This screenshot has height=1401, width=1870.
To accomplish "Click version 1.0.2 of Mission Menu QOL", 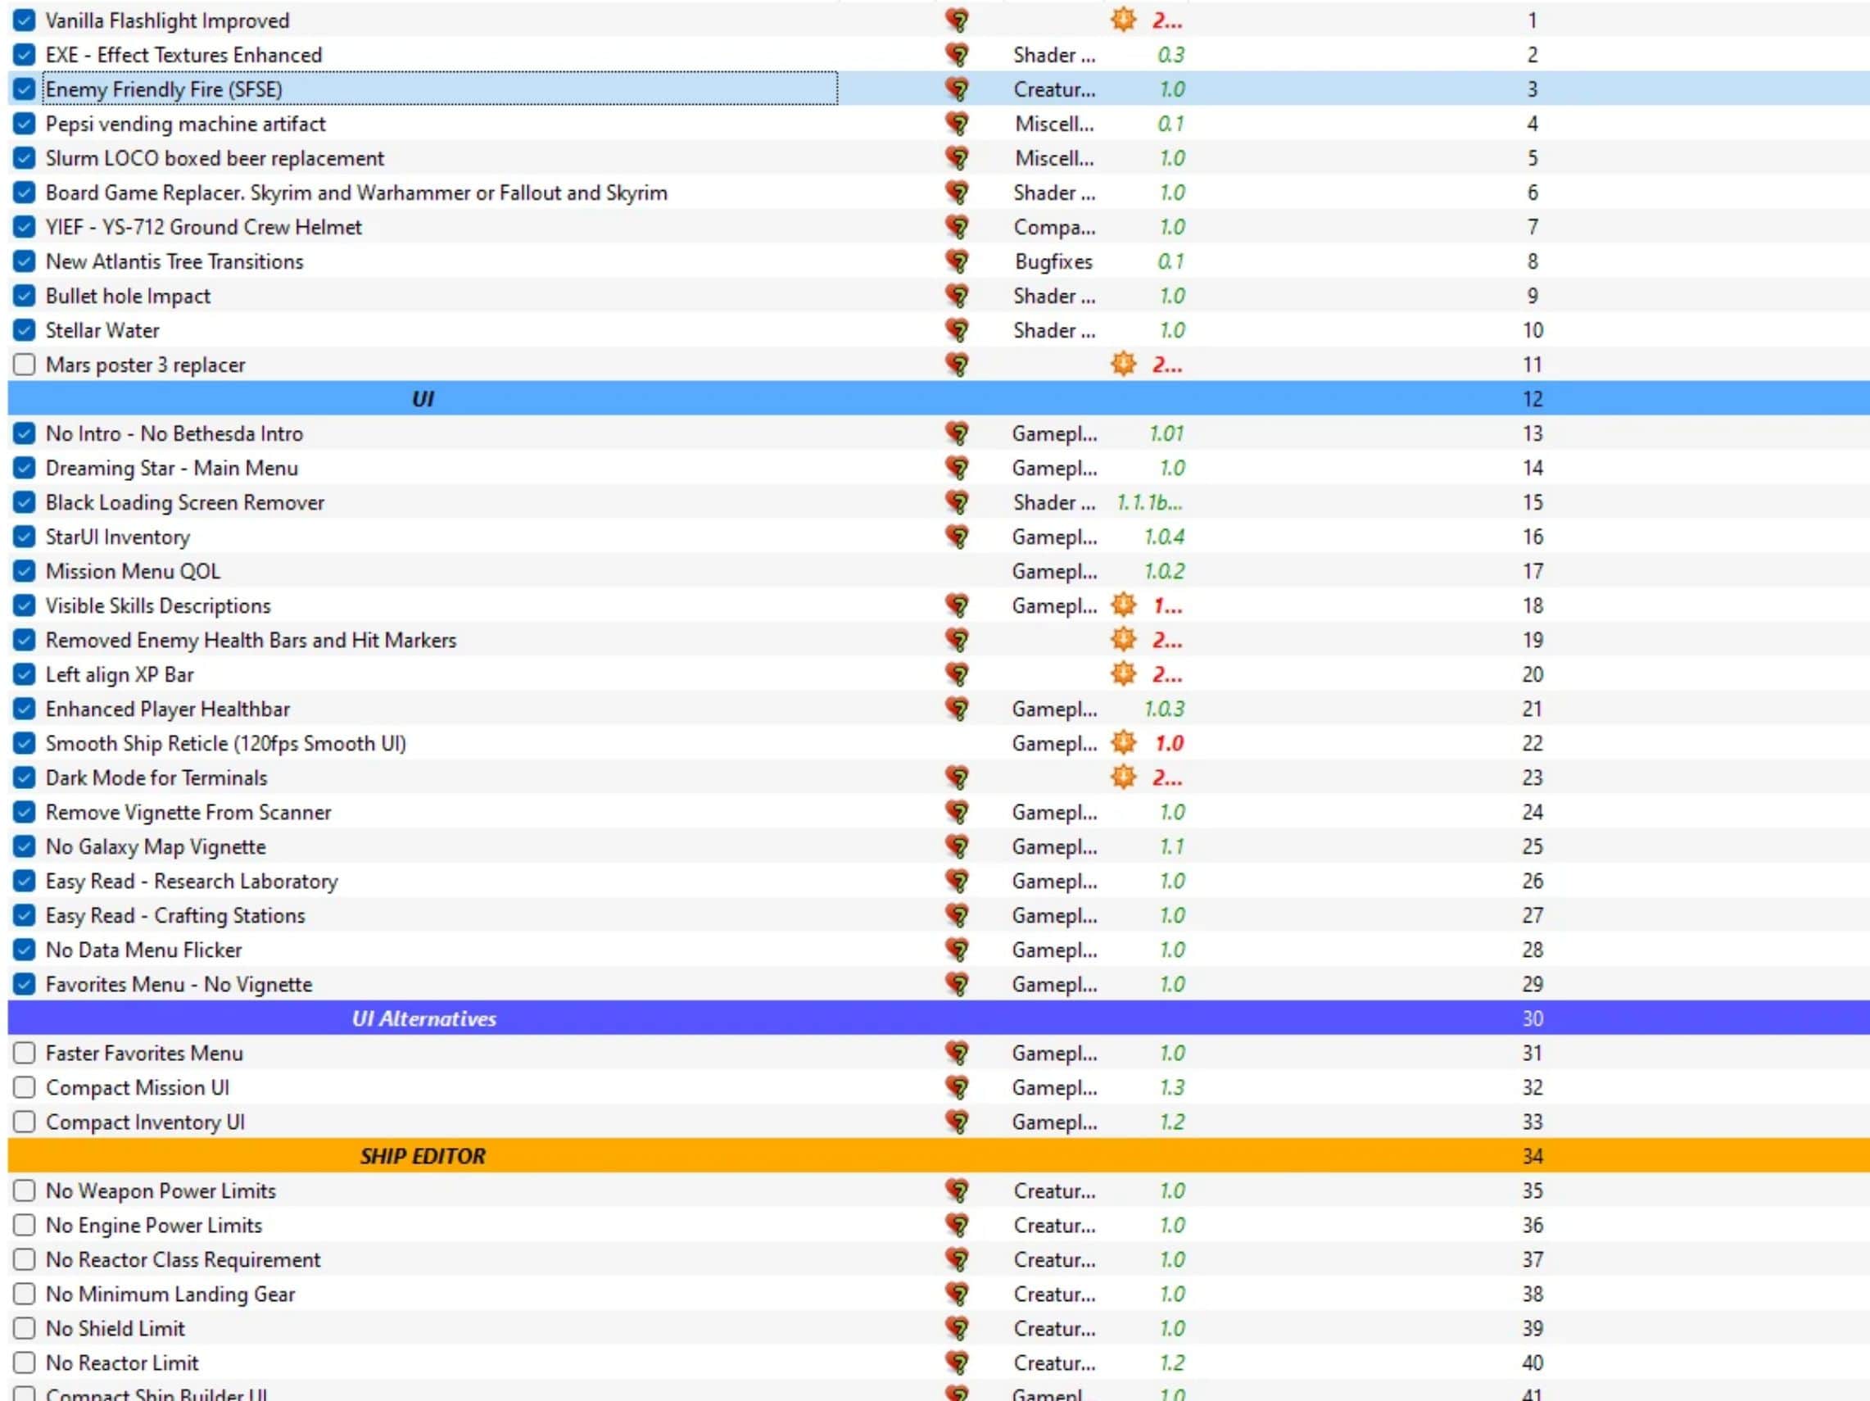I will tap(1163, 572).
